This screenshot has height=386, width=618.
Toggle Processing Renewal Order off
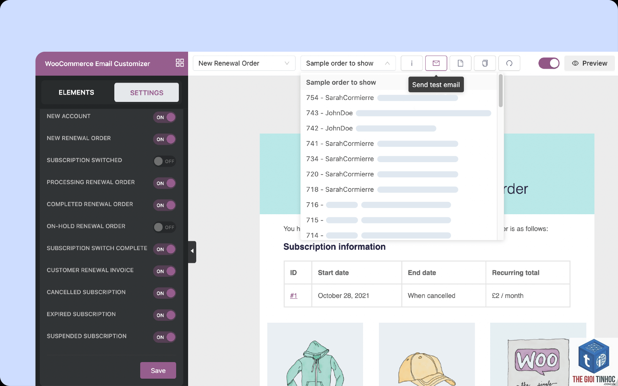pyautogui.click(x=165, y=183)
